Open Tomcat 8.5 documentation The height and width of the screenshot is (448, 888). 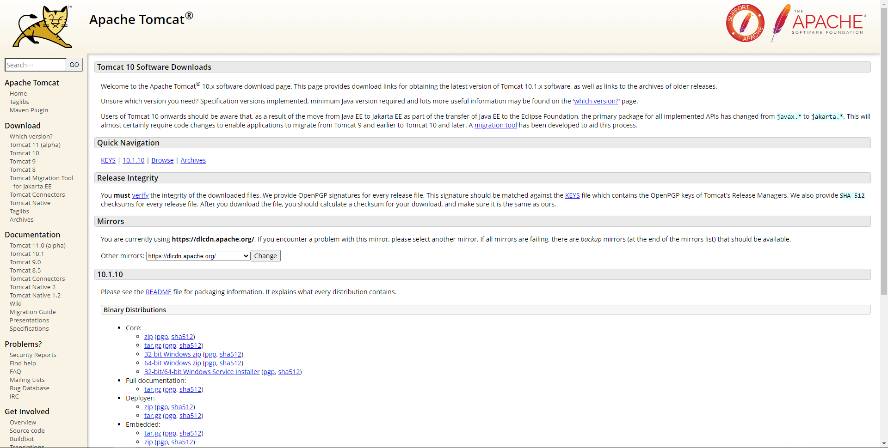click(25, 270)
